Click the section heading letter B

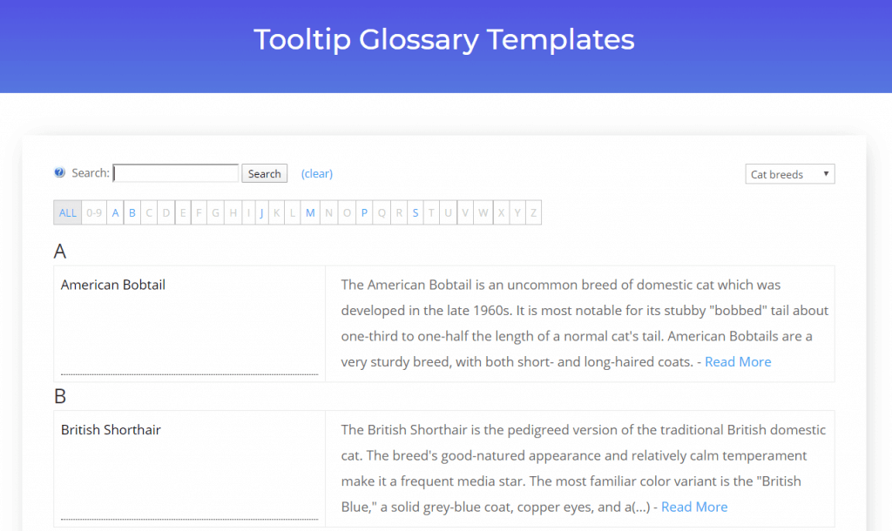tap(59, 396)
